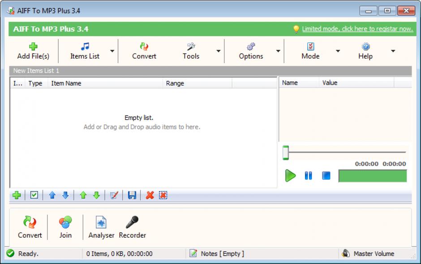
Task: Play the selected audio item
Action: (x=290, y=176)
